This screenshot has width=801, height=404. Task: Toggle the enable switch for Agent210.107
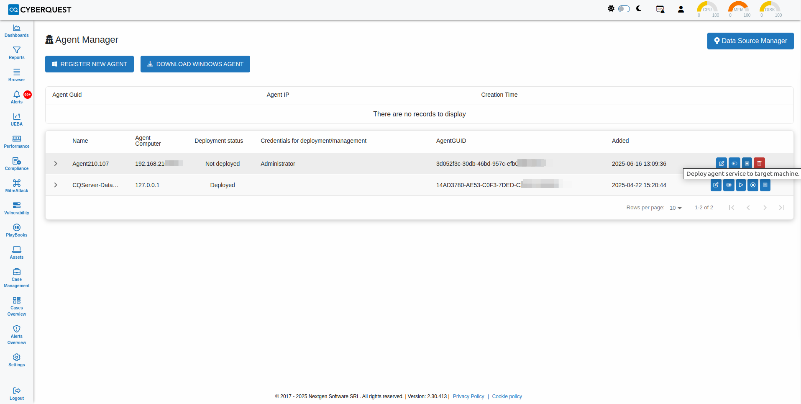(x=734, y=163)
